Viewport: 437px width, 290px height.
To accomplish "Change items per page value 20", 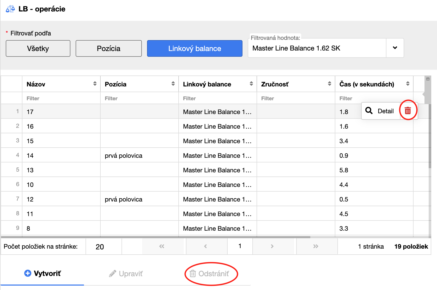I will pyautogui.click(x=104, y=247).
